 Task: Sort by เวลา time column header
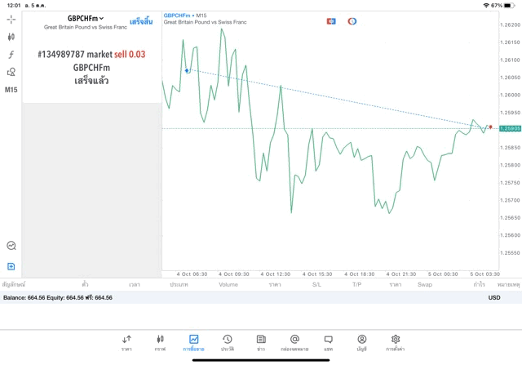(x=135, y=284)
